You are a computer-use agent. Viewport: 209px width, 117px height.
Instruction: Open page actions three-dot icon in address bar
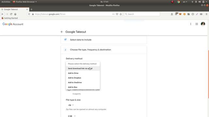click(113, 14)
